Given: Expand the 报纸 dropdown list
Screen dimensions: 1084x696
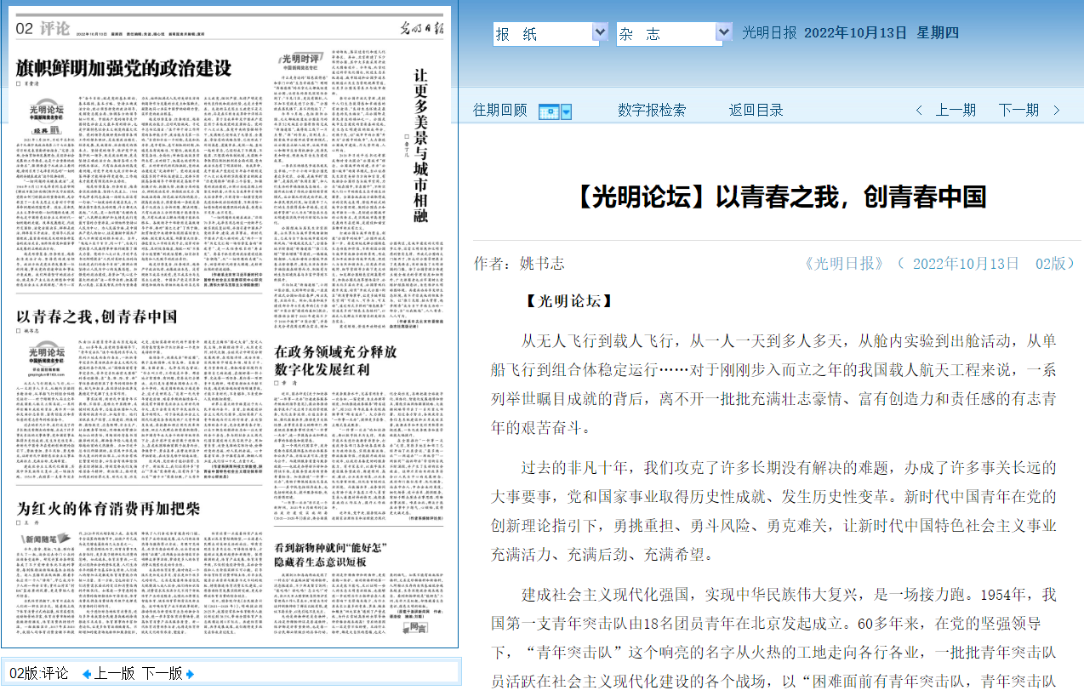Looking at the screenshot, I should coord(600,33).
